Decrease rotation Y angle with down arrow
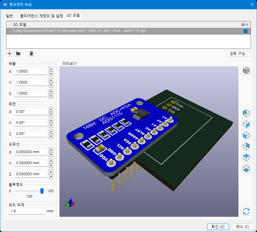Screen dimensions: 257x232 [51, 125]
